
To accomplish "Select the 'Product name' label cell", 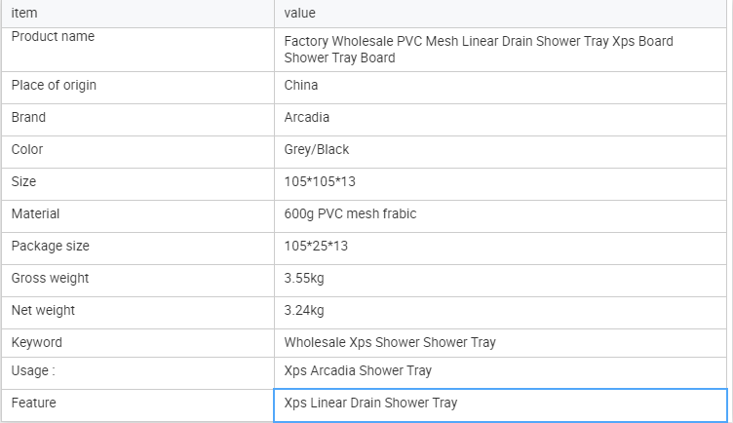I will click(53, 37).
